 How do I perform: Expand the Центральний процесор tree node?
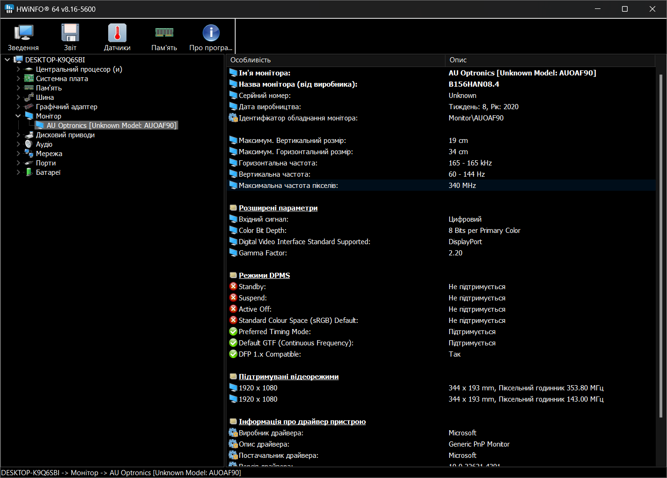(18, 69)
